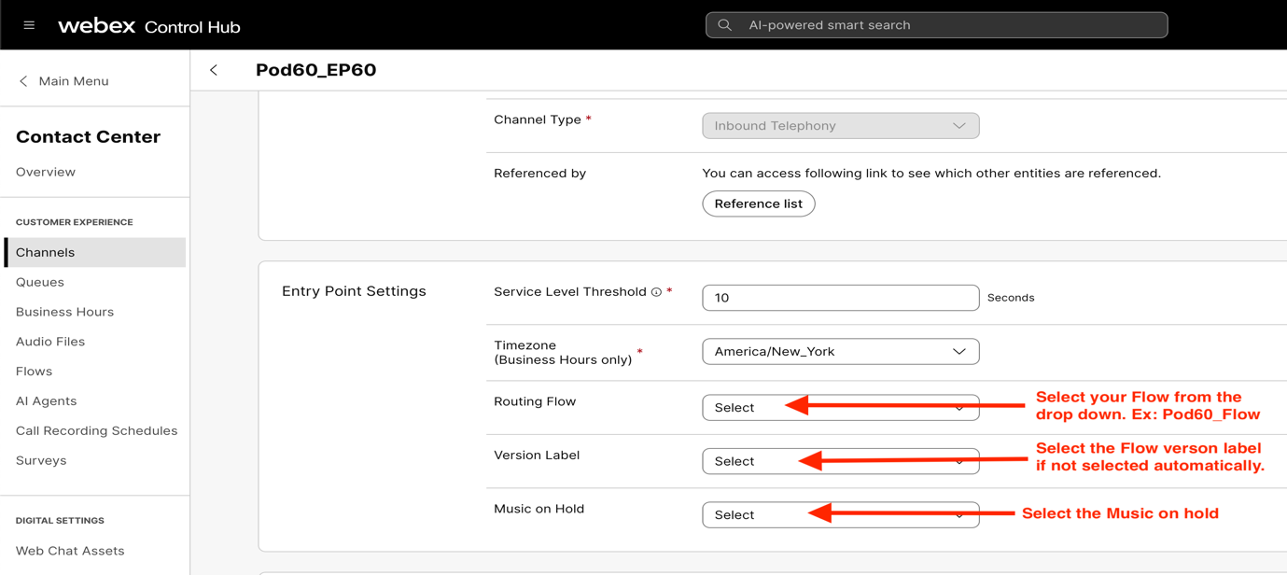The width and height of the screenshot is (1287, 575).
Task: Expand the Version Label dropdown
Action: coord(840,461)
